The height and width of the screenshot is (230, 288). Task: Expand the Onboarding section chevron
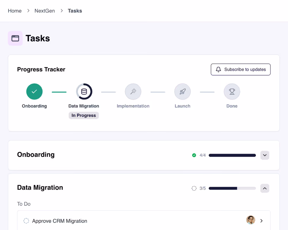coord(265,155)
